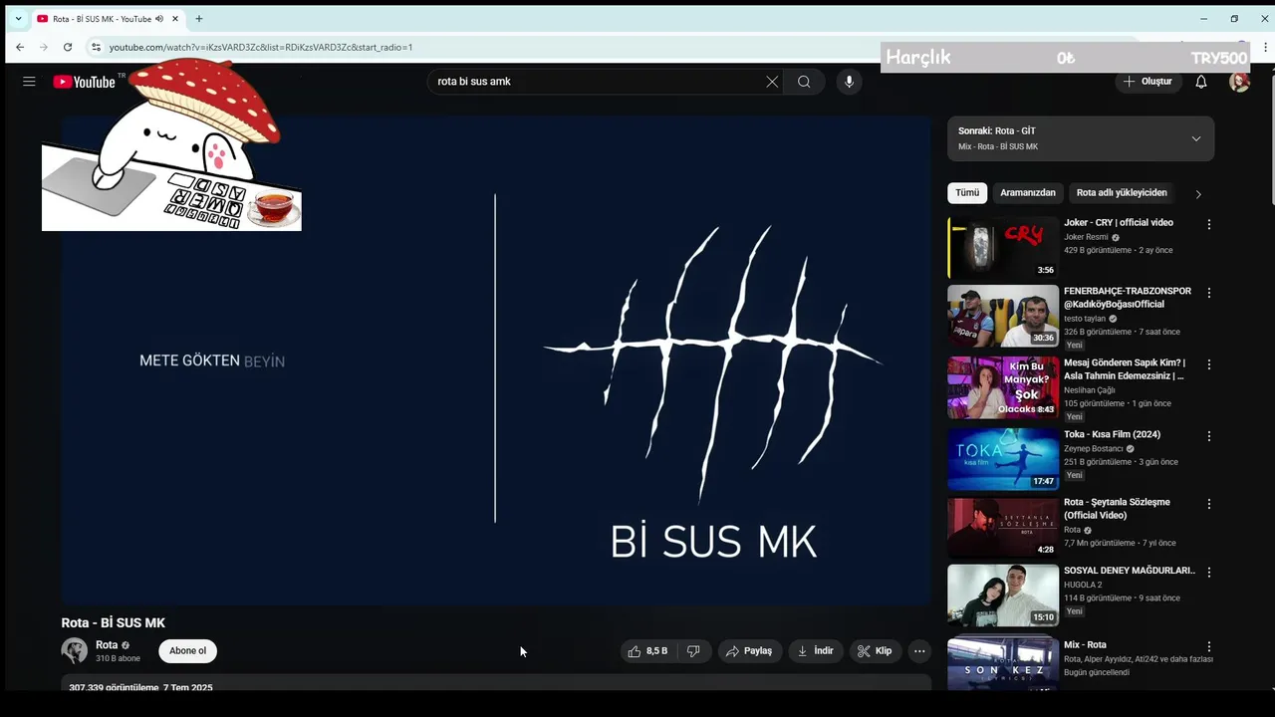Open the Joker - CRY | official video title
This screenshot has height=717, width=1275.
(1119, 223)
